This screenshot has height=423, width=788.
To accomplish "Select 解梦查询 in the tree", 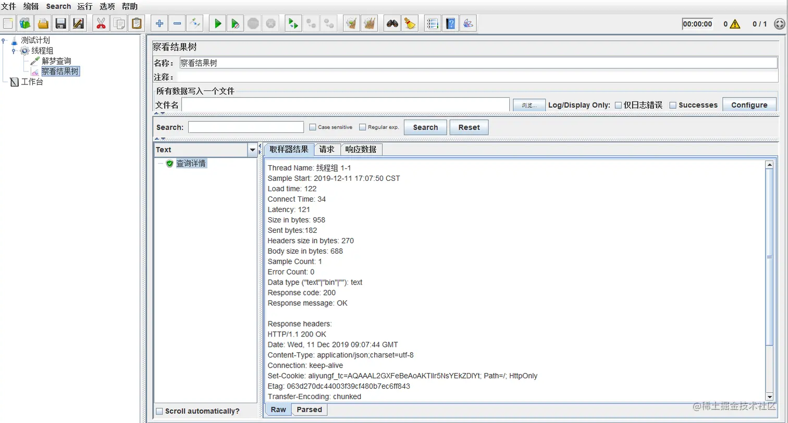I will tap(56, 61).
